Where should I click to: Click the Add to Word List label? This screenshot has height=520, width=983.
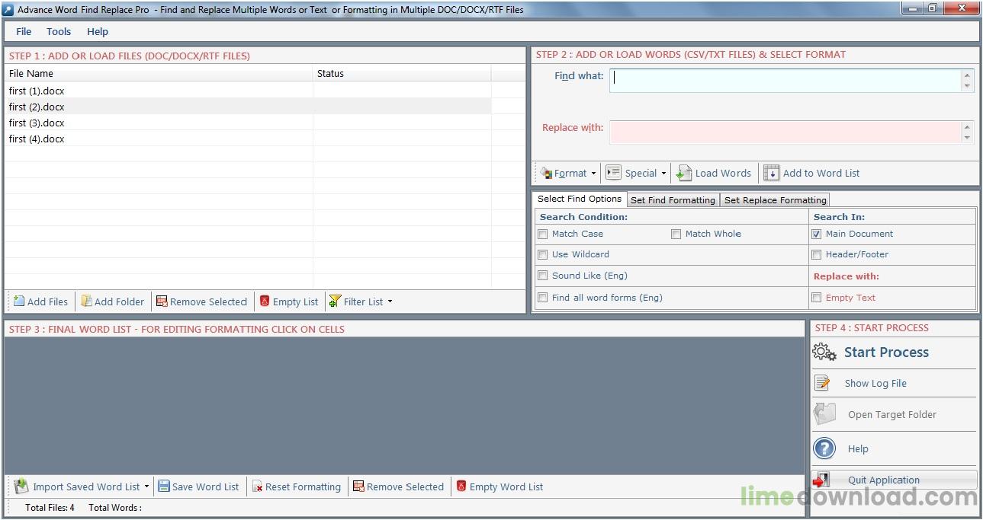tap(821, 174)
